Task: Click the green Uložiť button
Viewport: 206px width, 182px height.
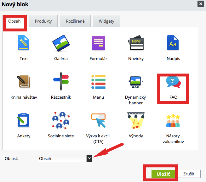Action: [x=163, y=174]
